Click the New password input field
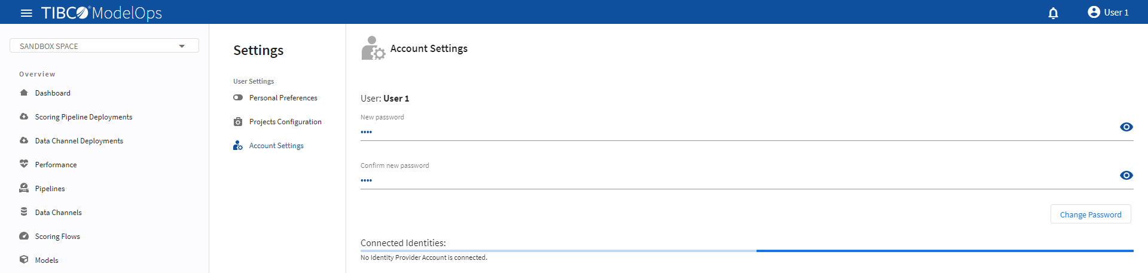Image resolution: width=1148 pixels, height=273 pixels. [735, 131]
